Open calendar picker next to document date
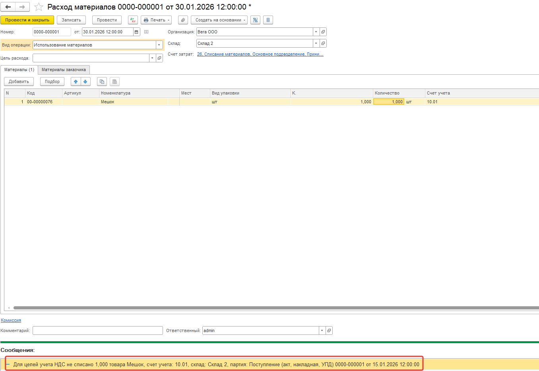The width and height of the screenshot is (539, 371). tap(137, 32)
